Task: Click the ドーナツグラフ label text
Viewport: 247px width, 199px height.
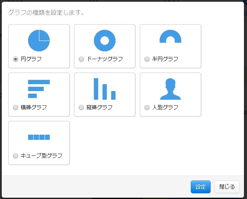Action: pos(105,59)
